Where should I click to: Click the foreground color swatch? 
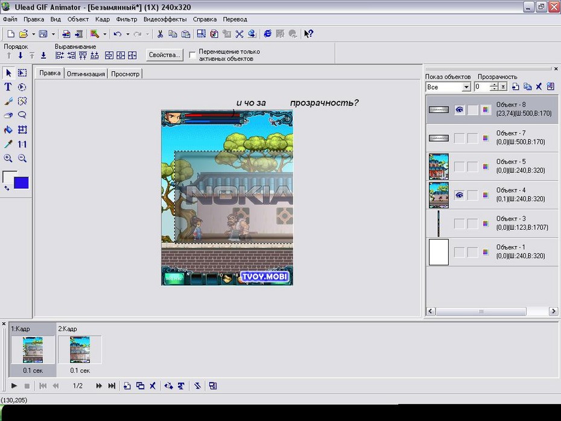(x=8, y=176)
